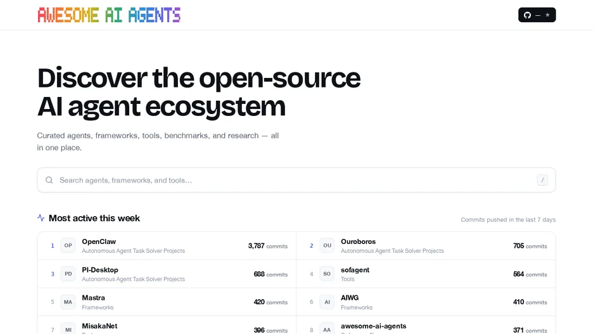Open the Mastra project row
This screenshot has height=334, width=593.
[x=167, y=302]
